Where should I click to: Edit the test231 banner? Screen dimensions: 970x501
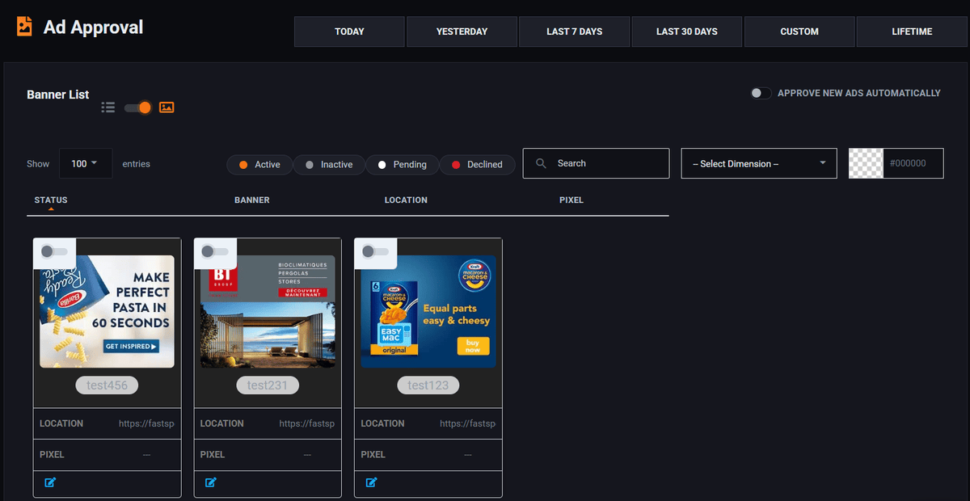click(x=211, y=482)
